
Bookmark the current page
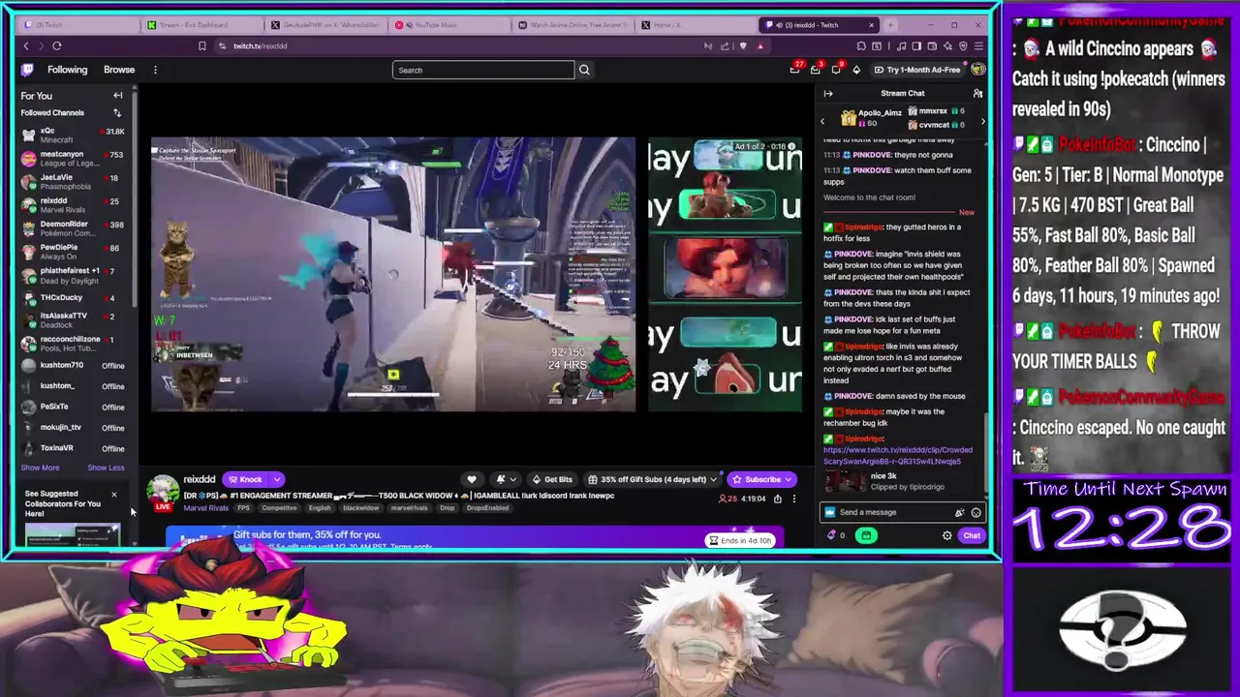pyautogui.click(x=201, y=45)
